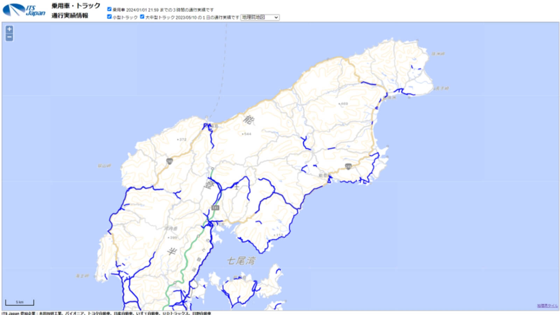Zoom in the map with plus button
This screenshot has width=560, height=315.
[9, 29]
